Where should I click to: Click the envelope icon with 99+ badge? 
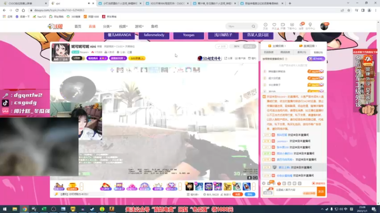269,183
